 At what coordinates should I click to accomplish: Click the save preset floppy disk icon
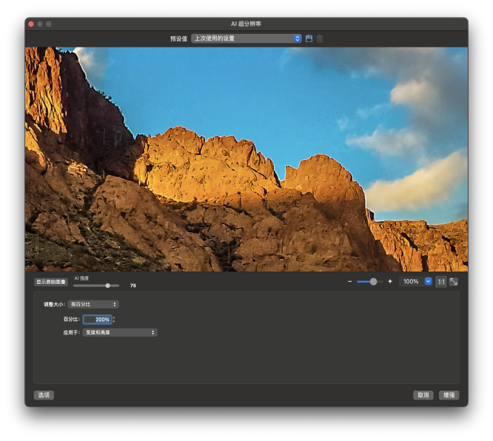pyautogui.click(x=309, y=38)
